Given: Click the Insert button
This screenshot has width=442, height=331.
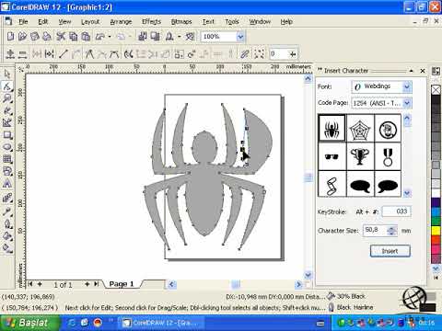Looking at the screenshot, I should (x=390, y=251).
